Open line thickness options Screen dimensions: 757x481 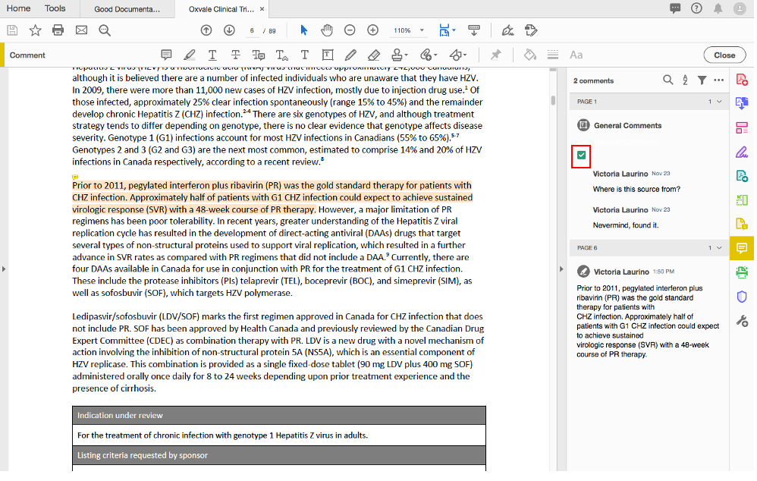(553, 55)
